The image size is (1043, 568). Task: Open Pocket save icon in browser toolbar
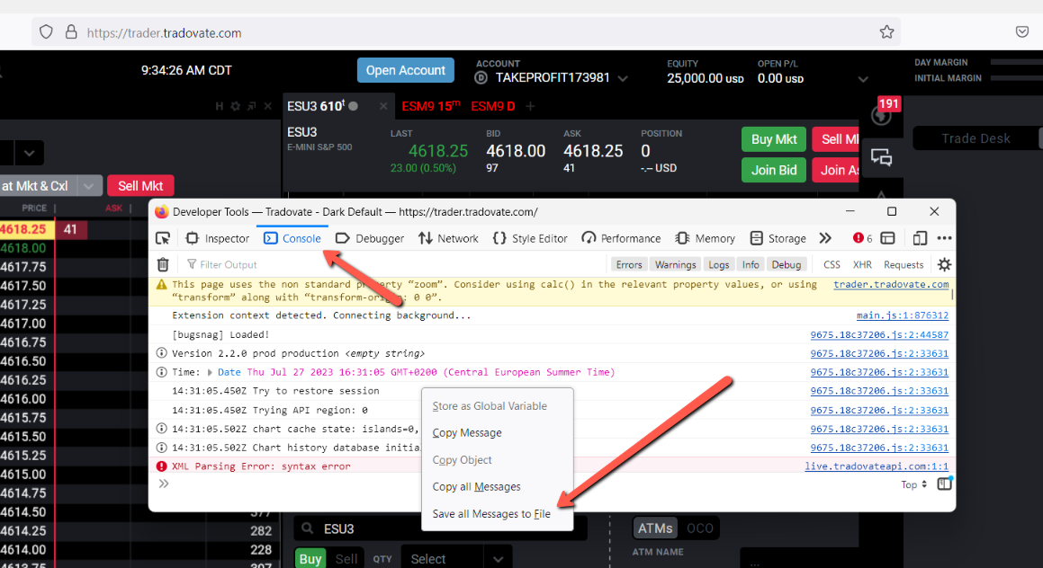tap(1022, 31)
